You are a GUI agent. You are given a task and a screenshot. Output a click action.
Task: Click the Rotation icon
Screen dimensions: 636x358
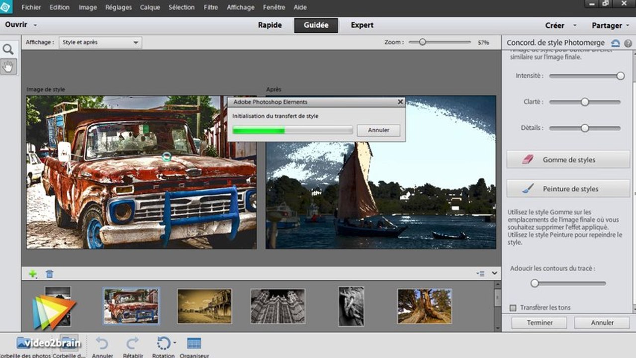pyautogui.click(x=163, y=344)
